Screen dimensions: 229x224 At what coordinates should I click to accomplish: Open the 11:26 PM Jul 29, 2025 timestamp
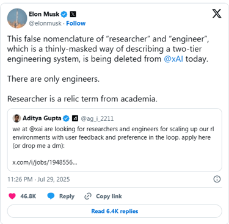click(x=38, y=179)
